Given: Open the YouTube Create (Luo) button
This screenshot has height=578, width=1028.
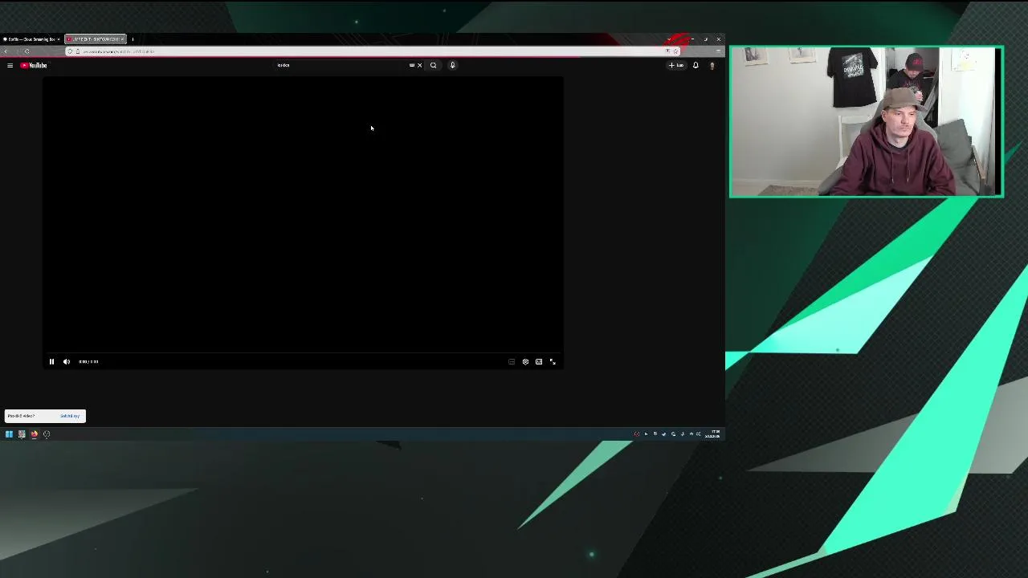Looking at the screenshot, I should coord(676,65).
